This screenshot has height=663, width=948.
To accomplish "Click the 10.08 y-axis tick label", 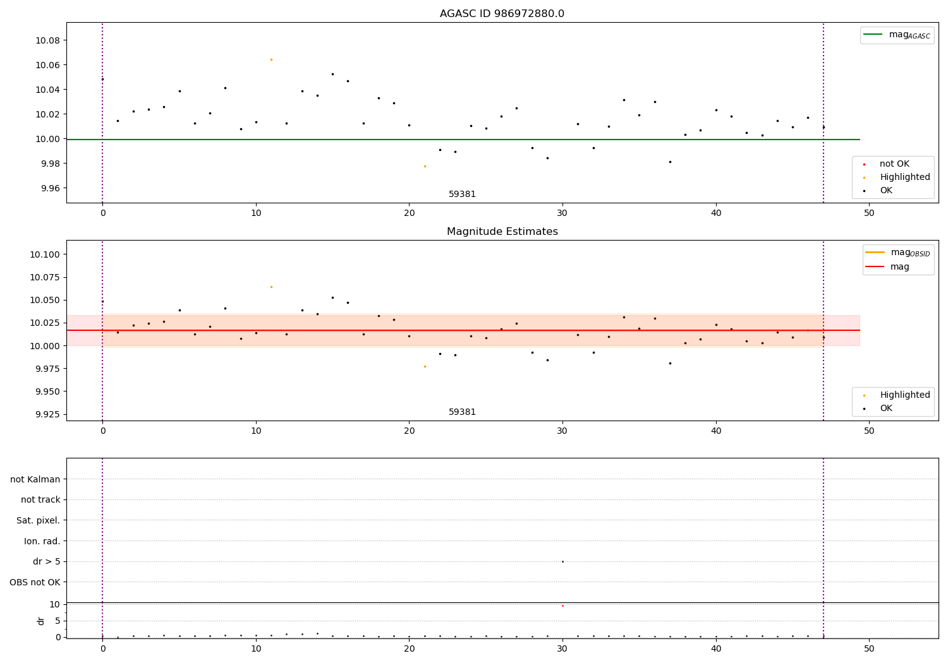I will pos(47,40).
